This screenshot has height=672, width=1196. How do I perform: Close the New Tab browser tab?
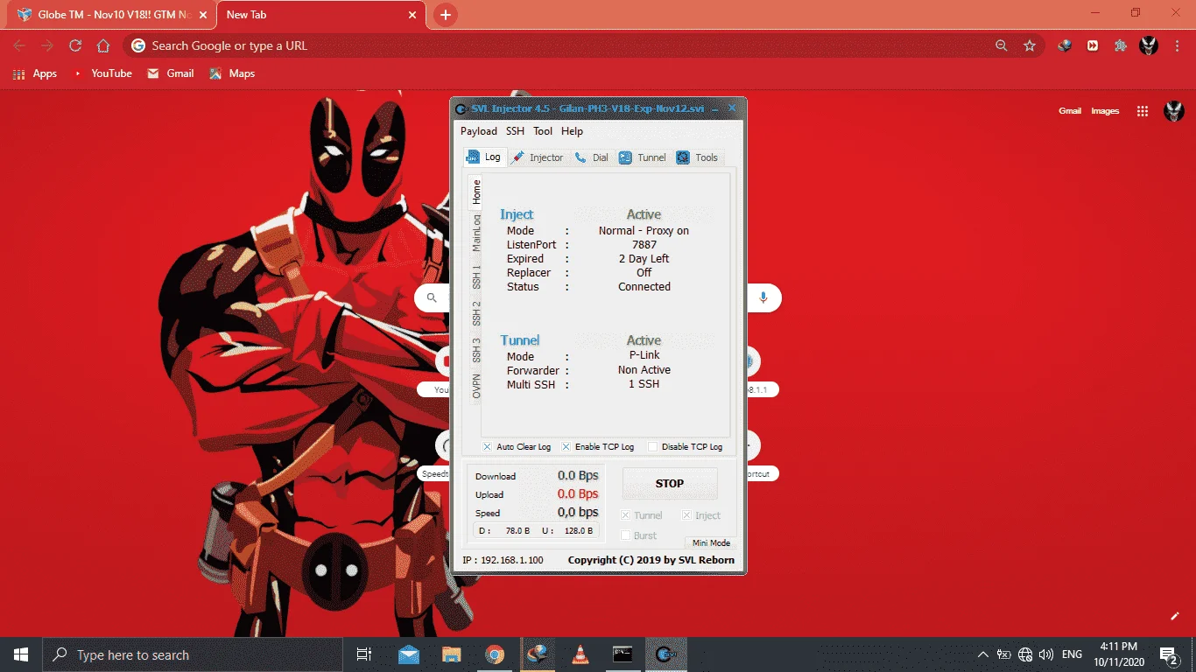tap(412, 15)
